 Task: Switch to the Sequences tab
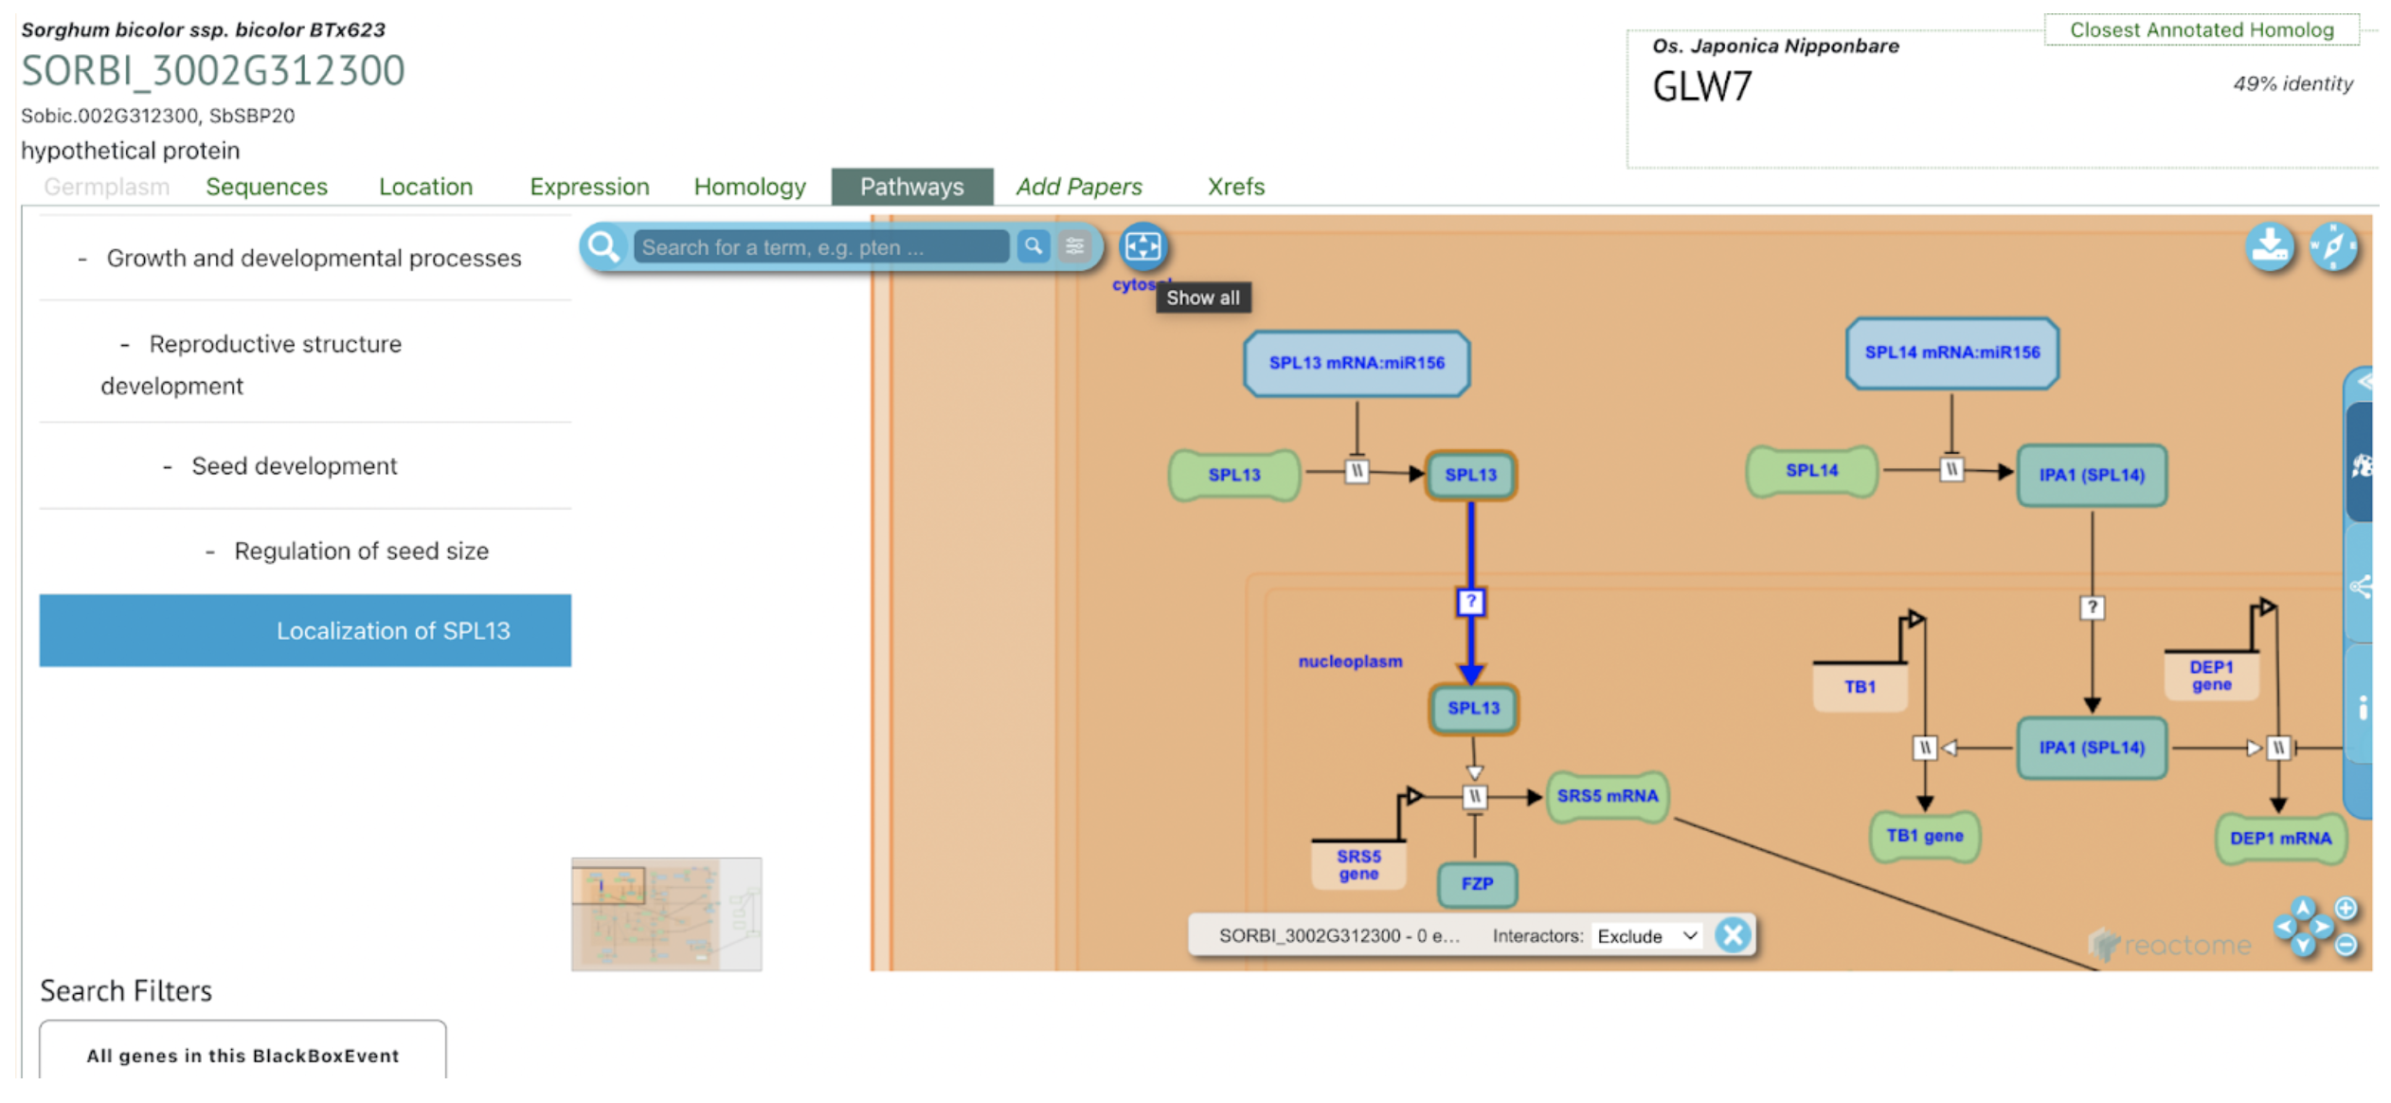click(x=266, y=187)
